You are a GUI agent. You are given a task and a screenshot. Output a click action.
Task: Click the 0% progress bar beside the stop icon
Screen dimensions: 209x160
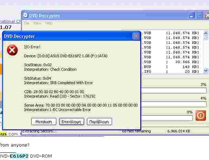pos(167,118)
